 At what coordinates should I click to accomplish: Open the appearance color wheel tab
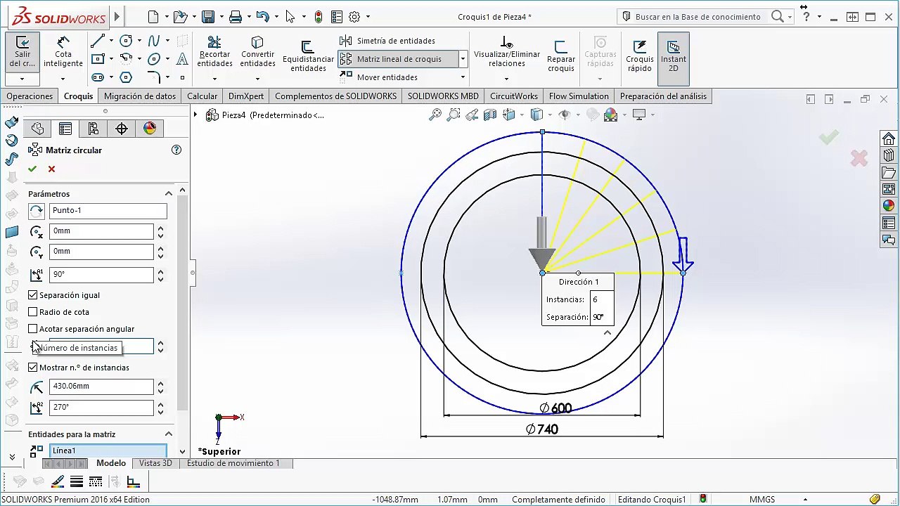point(150,128)
